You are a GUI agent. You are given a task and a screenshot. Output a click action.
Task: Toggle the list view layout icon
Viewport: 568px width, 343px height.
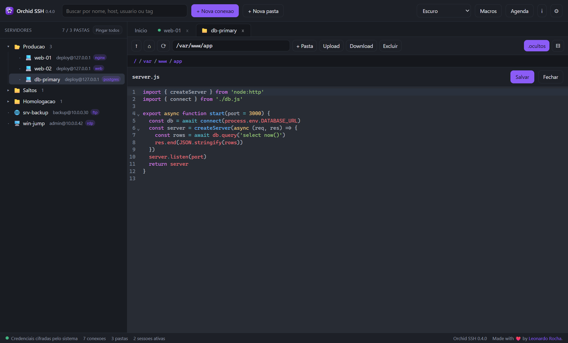click(x=558, y=46)
